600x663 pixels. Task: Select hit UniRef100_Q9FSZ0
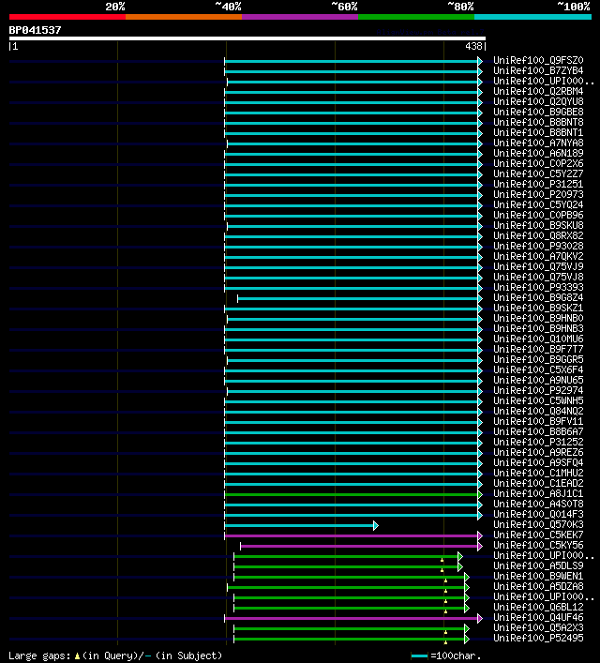(x=538, y=60)
